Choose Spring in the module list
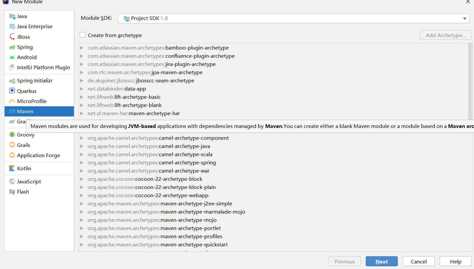Screen dimensions: 474x269 pos(39,47)
